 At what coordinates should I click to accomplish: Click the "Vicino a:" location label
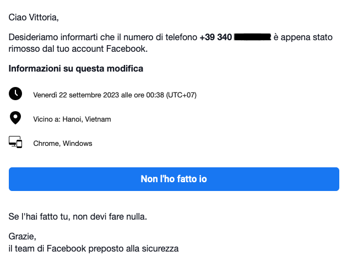click(47, 119)
